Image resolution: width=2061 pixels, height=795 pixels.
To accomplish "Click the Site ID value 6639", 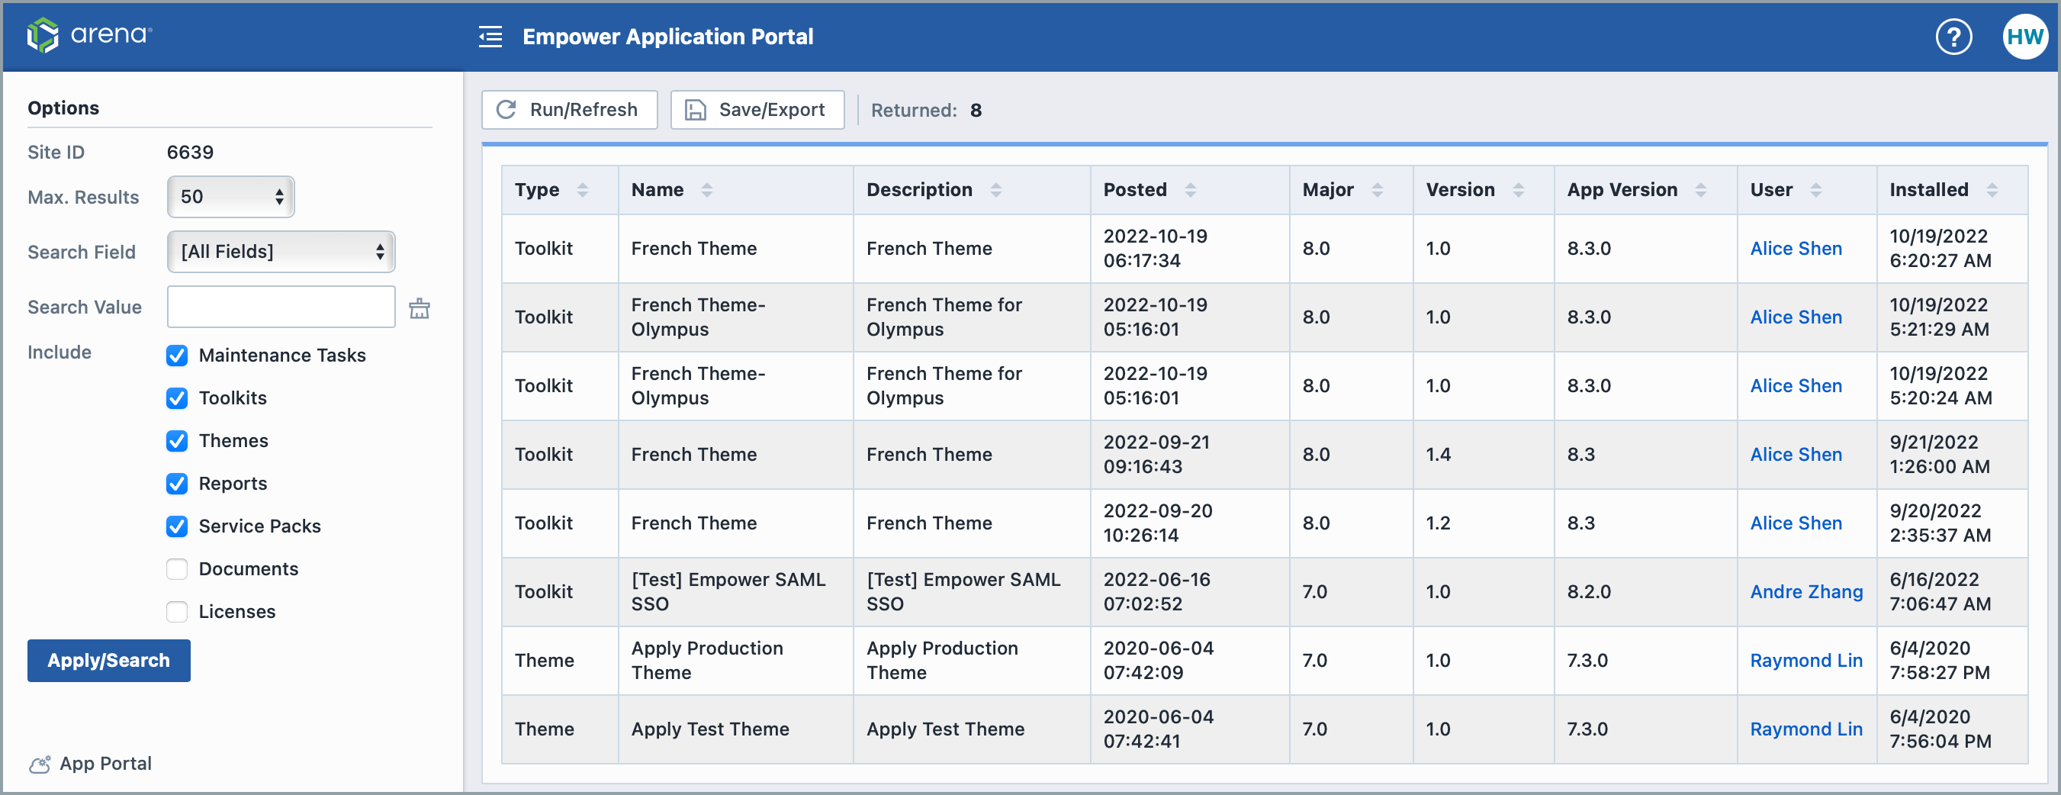I will (190, 152).
